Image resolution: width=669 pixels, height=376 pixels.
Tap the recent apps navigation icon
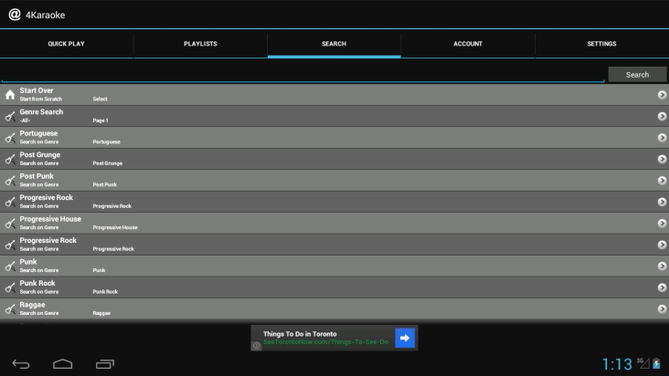click(105, 364)
